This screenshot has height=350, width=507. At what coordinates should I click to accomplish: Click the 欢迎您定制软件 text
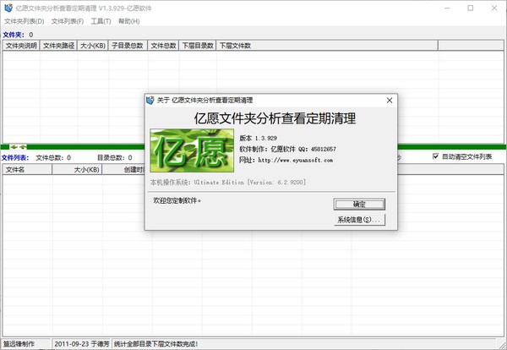[177, 200]
